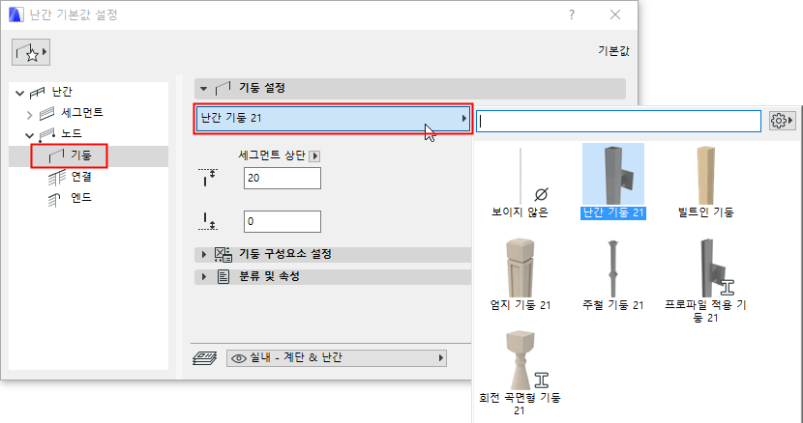Image resolution: width=803 pixels, height=423 pixels.
Task: Choose the 빌트인 기둥 post thumbnail
Action: 705,183
